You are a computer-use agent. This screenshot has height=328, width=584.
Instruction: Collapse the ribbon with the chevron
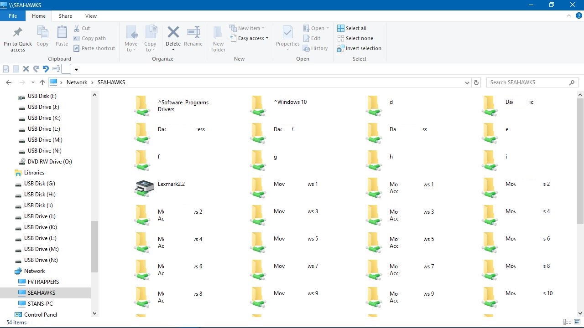[x=568, y=15]
